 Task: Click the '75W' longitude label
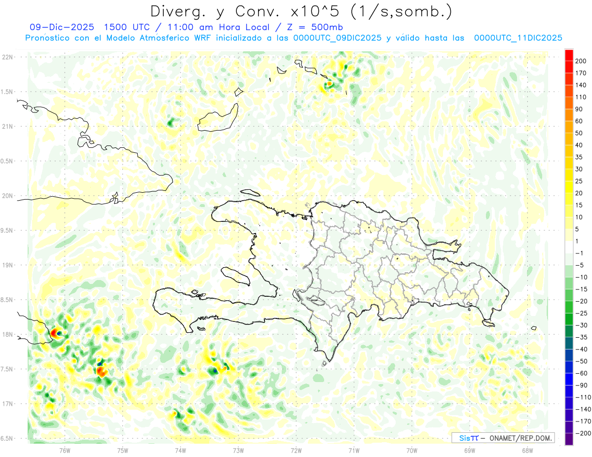click(x=123, y=450)
